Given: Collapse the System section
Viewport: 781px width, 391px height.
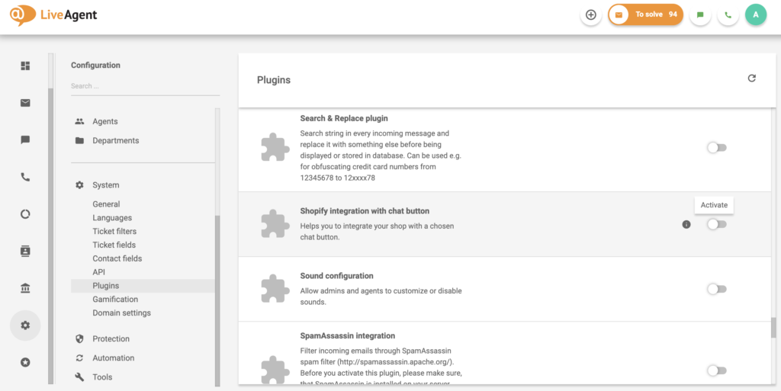Looking at the screenshot, I should click(105, 185).
